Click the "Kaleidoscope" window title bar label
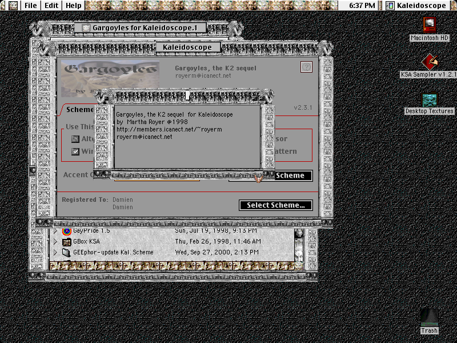The image size is (457, 343). (x=187, y=47)
